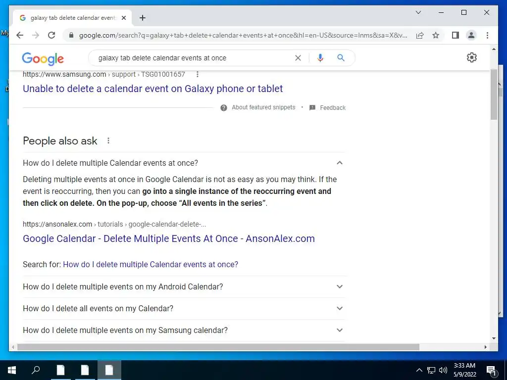Clear the search query text

[298, 58]
